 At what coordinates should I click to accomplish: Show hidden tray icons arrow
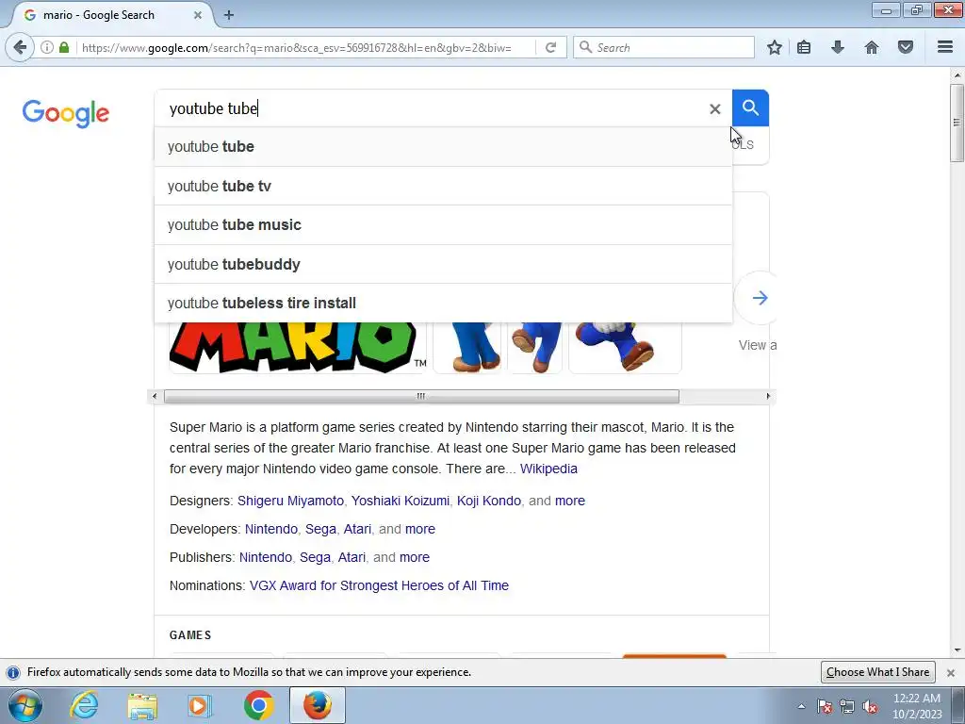(x=801, y=706)
